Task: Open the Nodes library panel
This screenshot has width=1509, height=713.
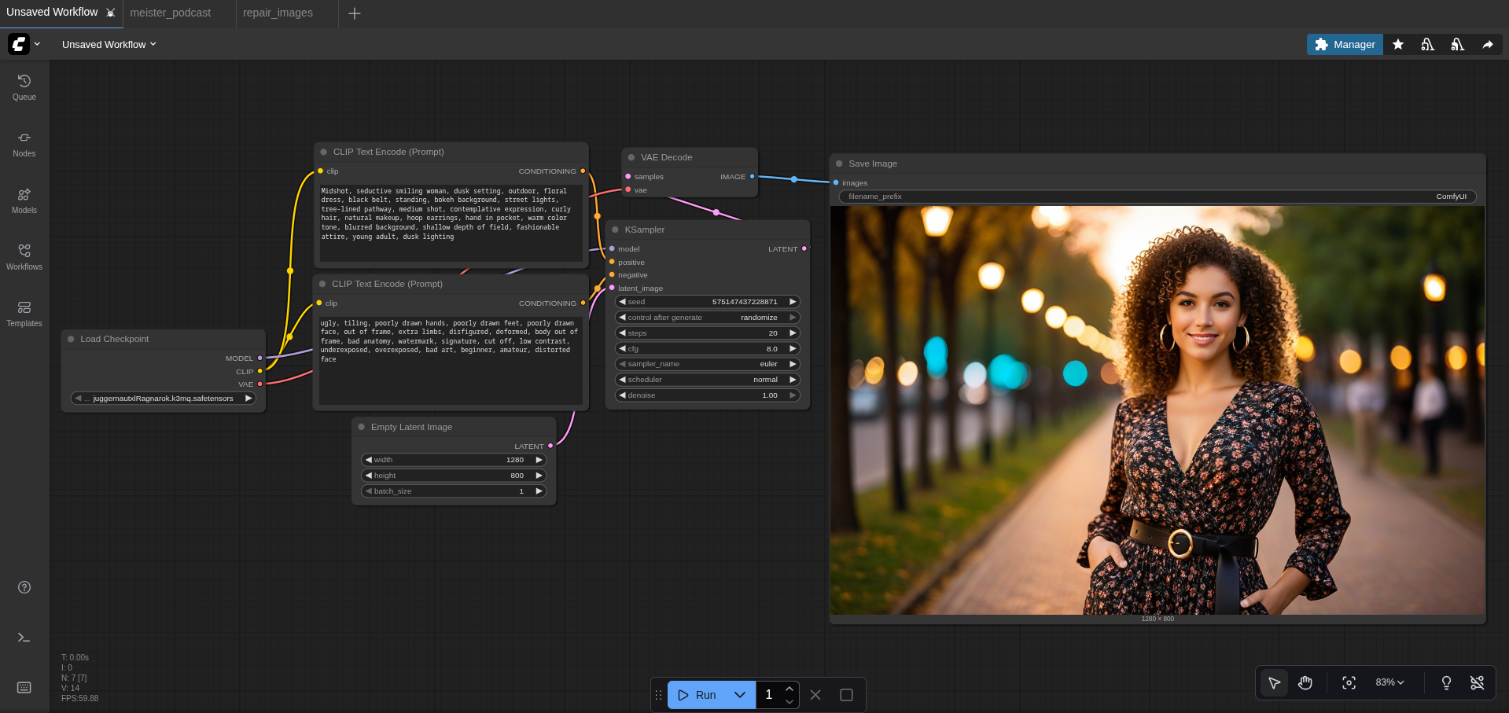Action: pos(24,144)
